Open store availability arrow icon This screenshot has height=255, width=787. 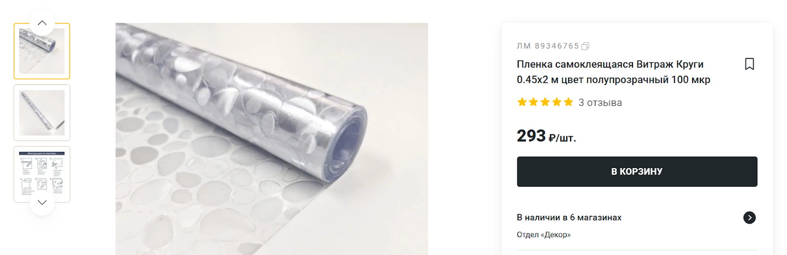[749, 218]
